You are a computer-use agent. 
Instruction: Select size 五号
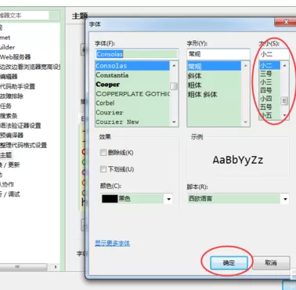click(x=269, y=107)
